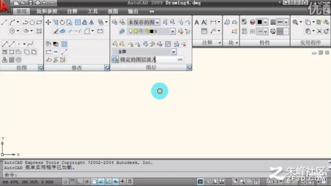The width and height of the screenshot is (331, 186).
Task: Select the Multiline Text tool
Action: pos(196,22)
